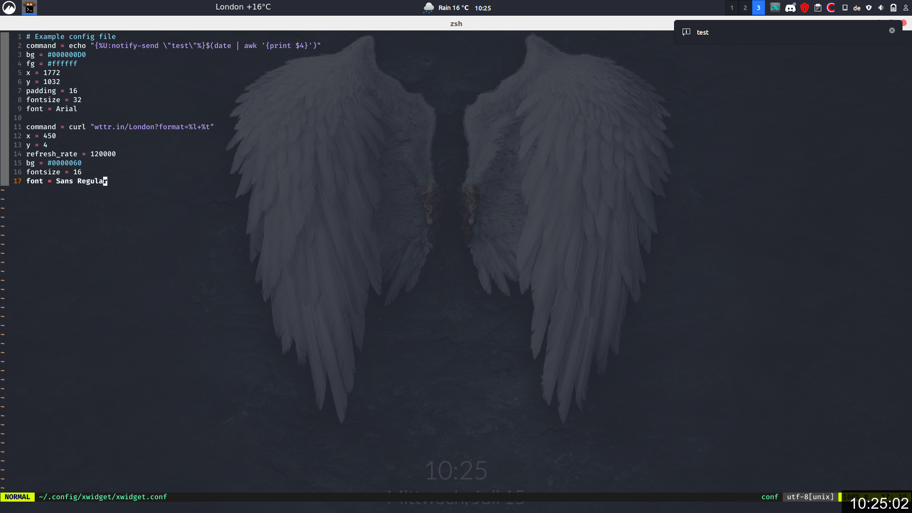Click the red shield tray icon
This screenshot has height=513, width=912.
click(804, 8)
